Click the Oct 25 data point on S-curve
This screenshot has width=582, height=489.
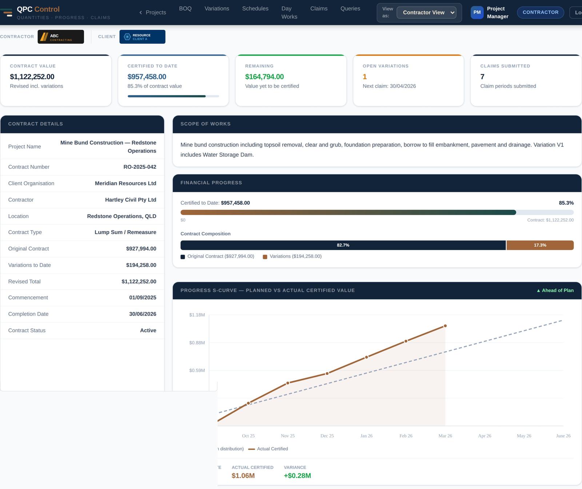pyautogui.click(x=248, y=403)
